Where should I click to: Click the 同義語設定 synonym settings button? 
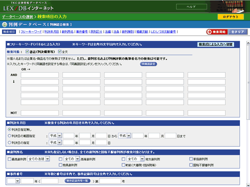[x=148, y=64]
